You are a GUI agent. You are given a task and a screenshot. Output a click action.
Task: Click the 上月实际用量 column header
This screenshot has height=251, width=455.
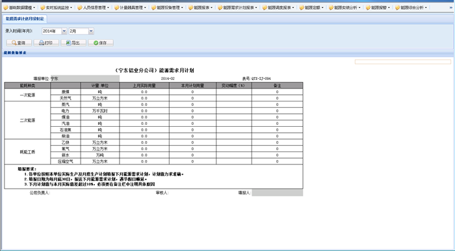pyautogui.click(x=144, y=86)
